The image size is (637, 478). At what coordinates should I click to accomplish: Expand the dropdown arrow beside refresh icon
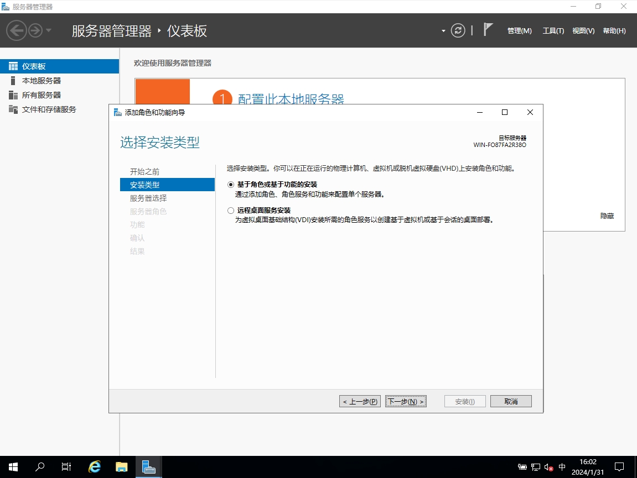(x=443, y=31)
